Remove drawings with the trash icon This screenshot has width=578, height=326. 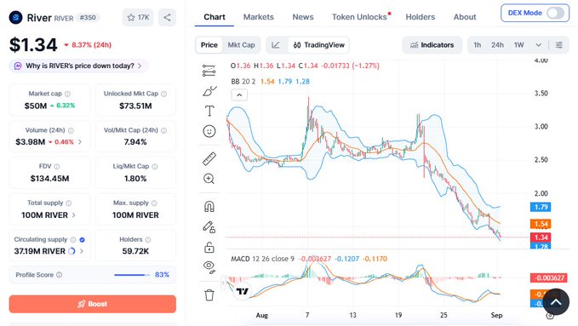(x=209, y=295)
